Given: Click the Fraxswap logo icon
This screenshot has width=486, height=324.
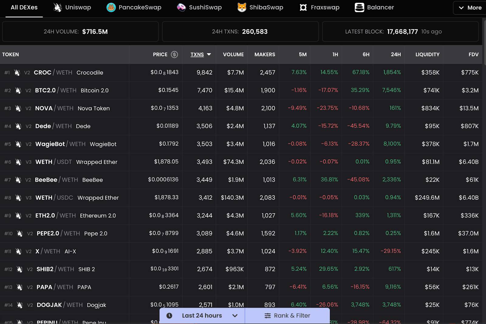Looking at the screenshot, I should [x=303, y=7].
